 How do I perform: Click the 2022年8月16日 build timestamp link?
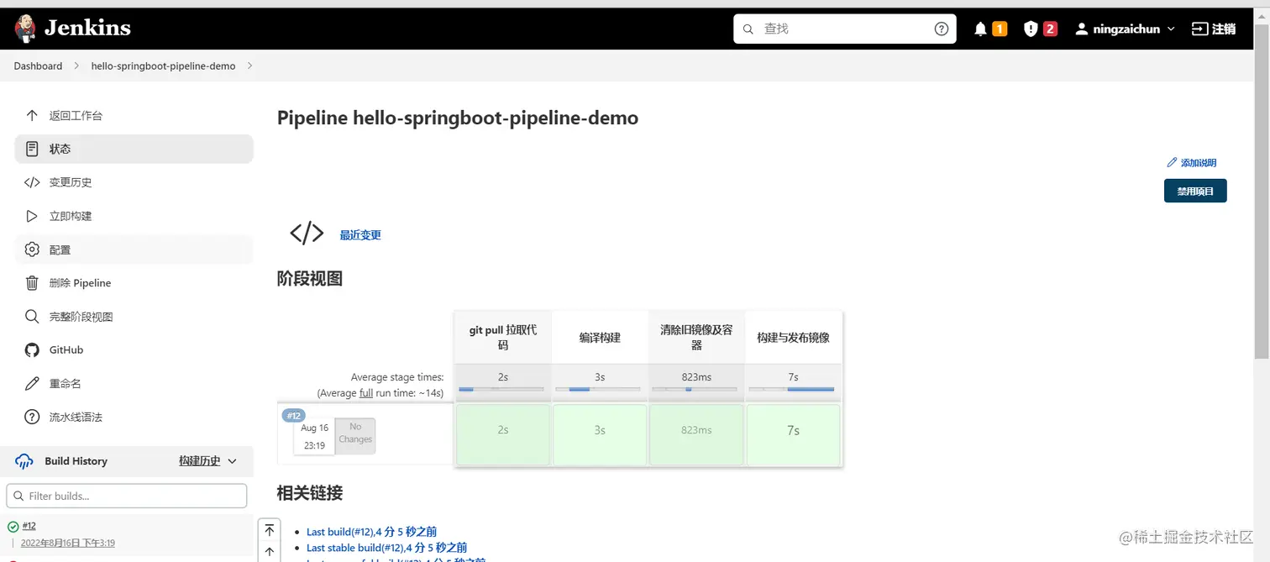pos(68,543)
